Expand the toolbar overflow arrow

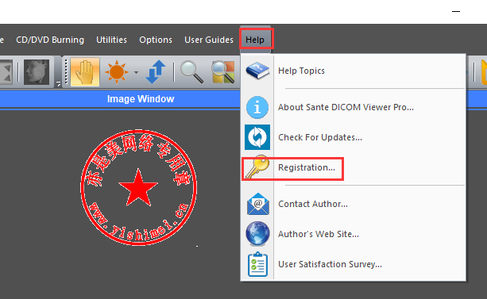click(58, 84)
